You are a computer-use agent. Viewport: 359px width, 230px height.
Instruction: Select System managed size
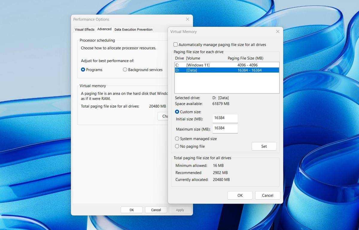pyautogui.click(x=177, y=139)
